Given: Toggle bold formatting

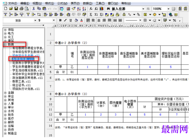Looking at the screenshot, I should click(60, 20).
